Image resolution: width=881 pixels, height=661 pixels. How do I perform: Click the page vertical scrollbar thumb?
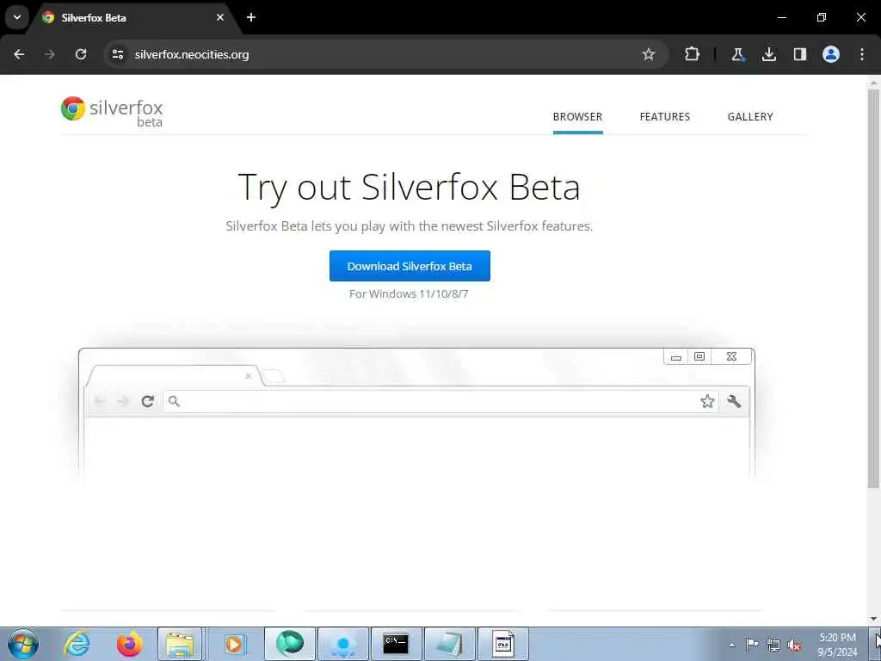point(873,287)
